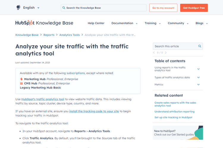Click the current article breadcrumb text

point(110,35)
